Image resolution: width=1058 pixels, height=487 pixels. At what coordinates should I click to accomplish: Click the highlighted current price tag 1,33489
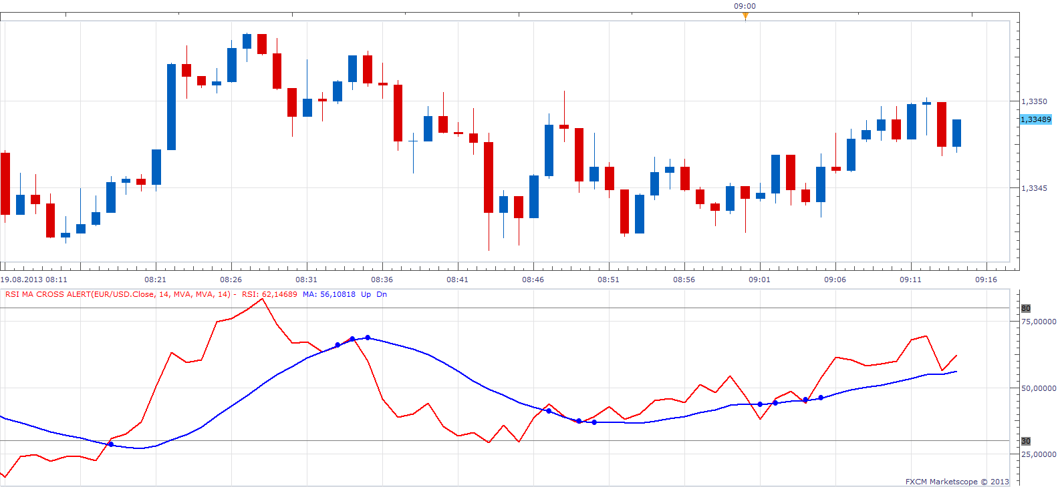point(1036,119)
